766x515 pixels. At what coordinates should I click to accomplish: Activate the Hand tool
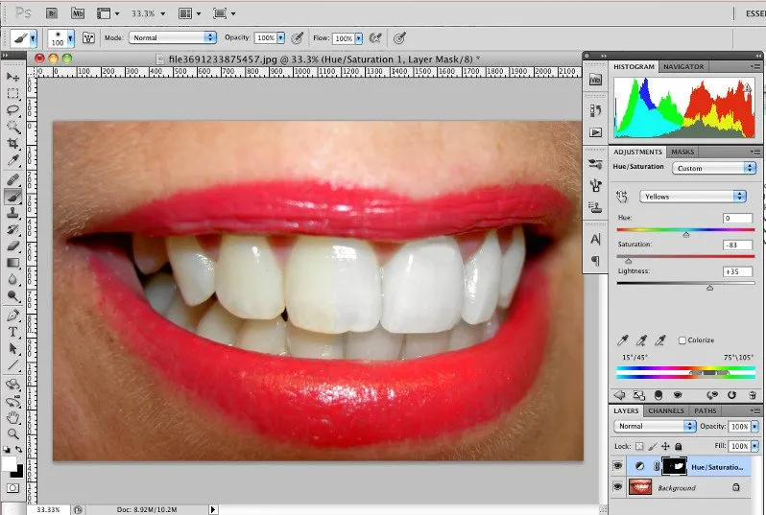13,418
